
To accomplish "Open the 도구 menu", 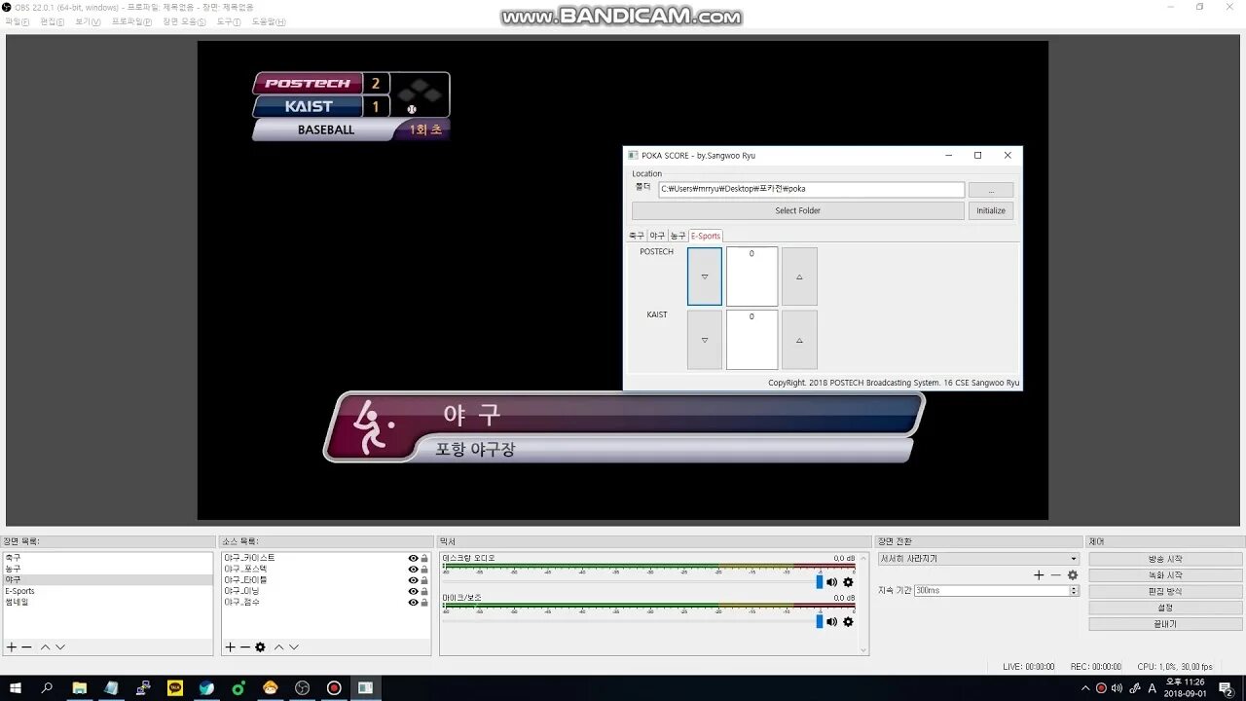I will coord(229,21).
